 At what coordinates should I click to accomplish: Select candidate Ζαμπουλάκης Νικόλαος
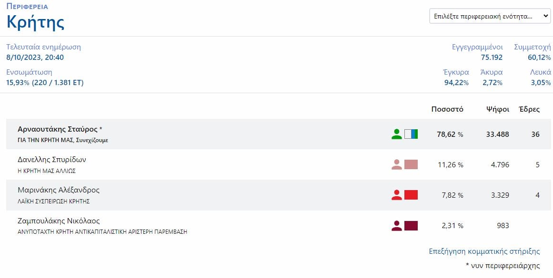point(59,221)
